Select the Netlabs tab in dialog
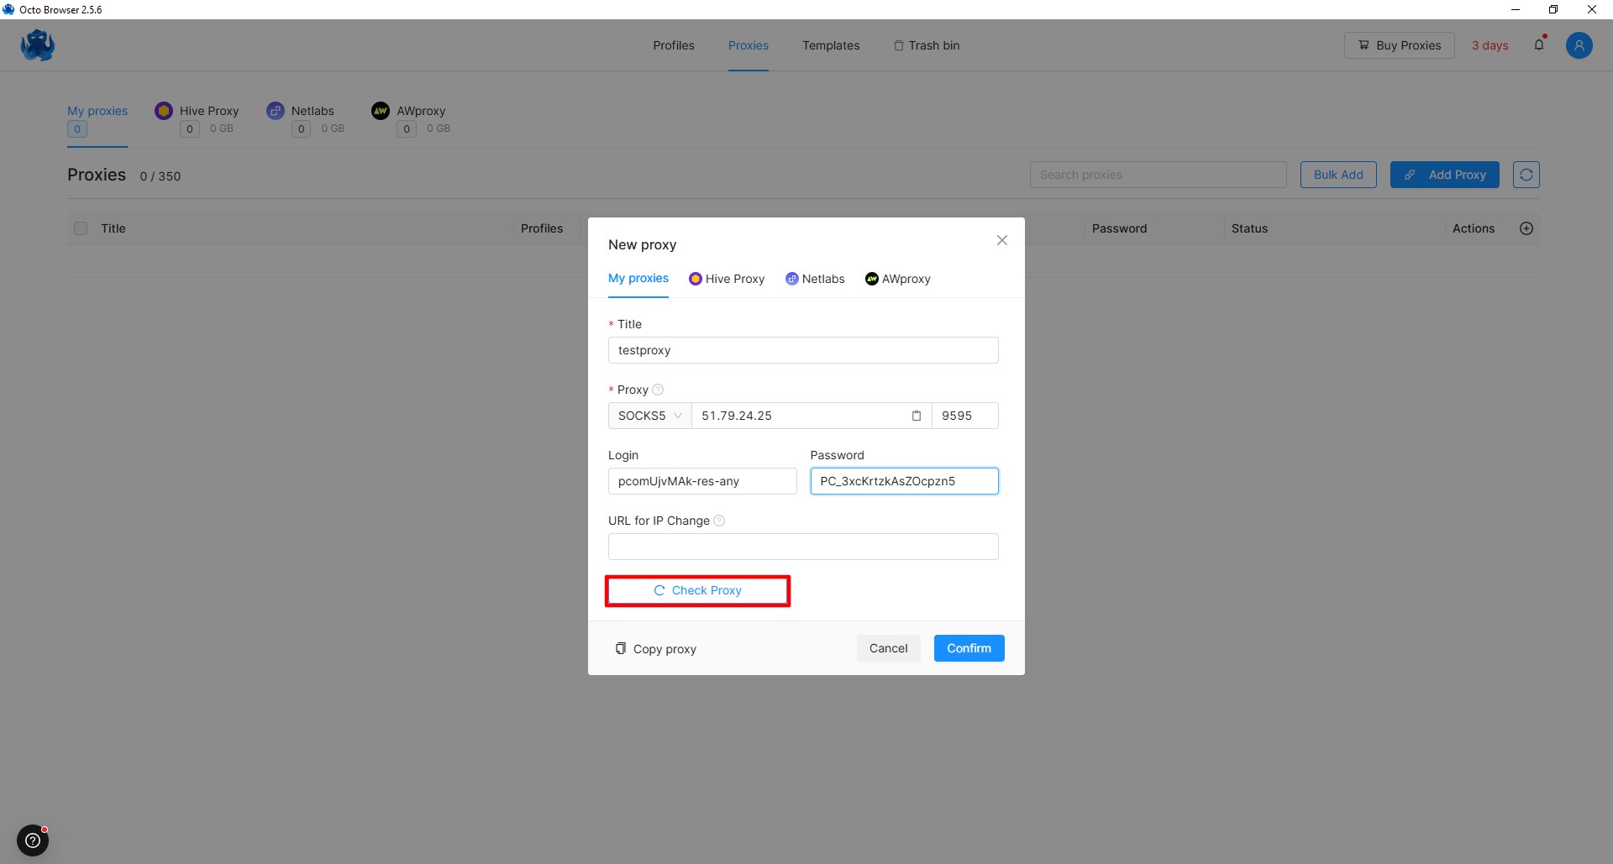This screenshot has width=1613, height=864. pos(815,279)
